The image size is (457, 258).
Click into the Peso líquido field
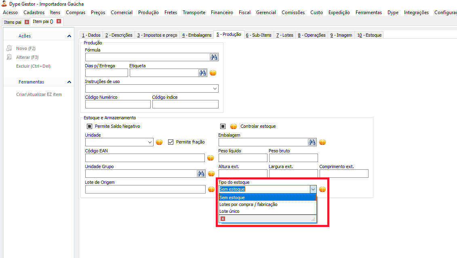click(243, 158)
